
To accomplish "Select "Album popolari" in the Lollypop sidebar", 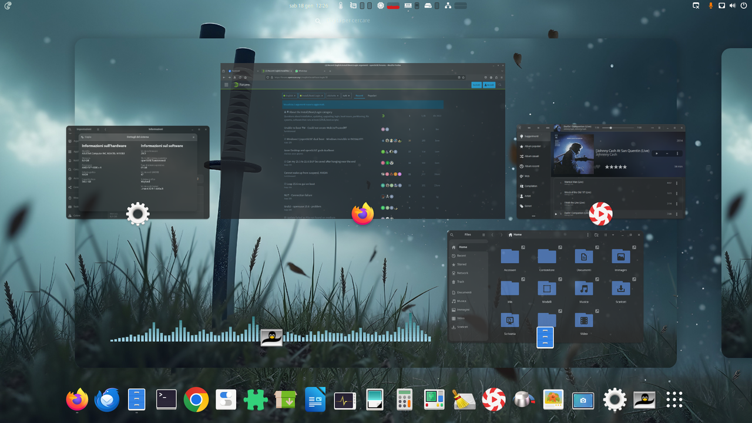I will [x=532, y=146].
